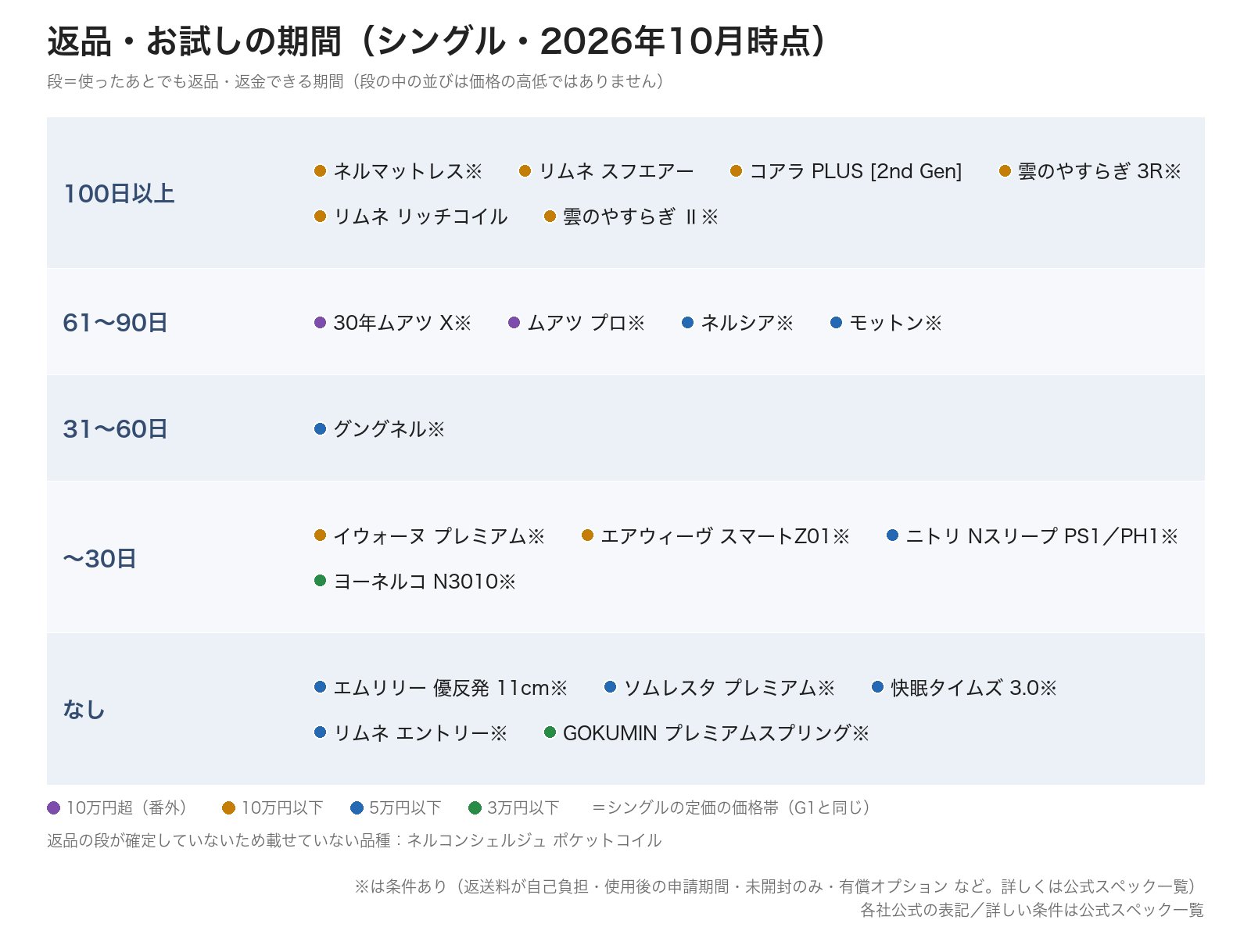Click the green dot beside ヨーネルコ N3010※

[x=320, y=581]
